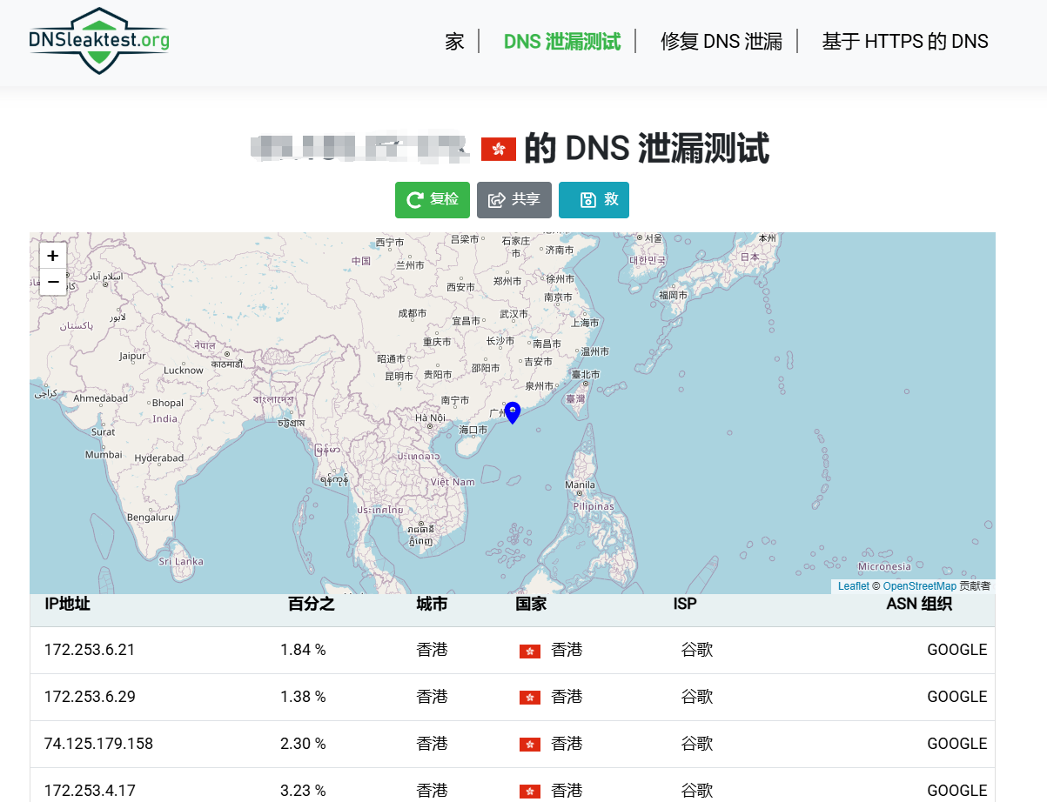Click the ISP column header
The height and width of the screenshot is (802, 1047).
[x=685, y=604]
